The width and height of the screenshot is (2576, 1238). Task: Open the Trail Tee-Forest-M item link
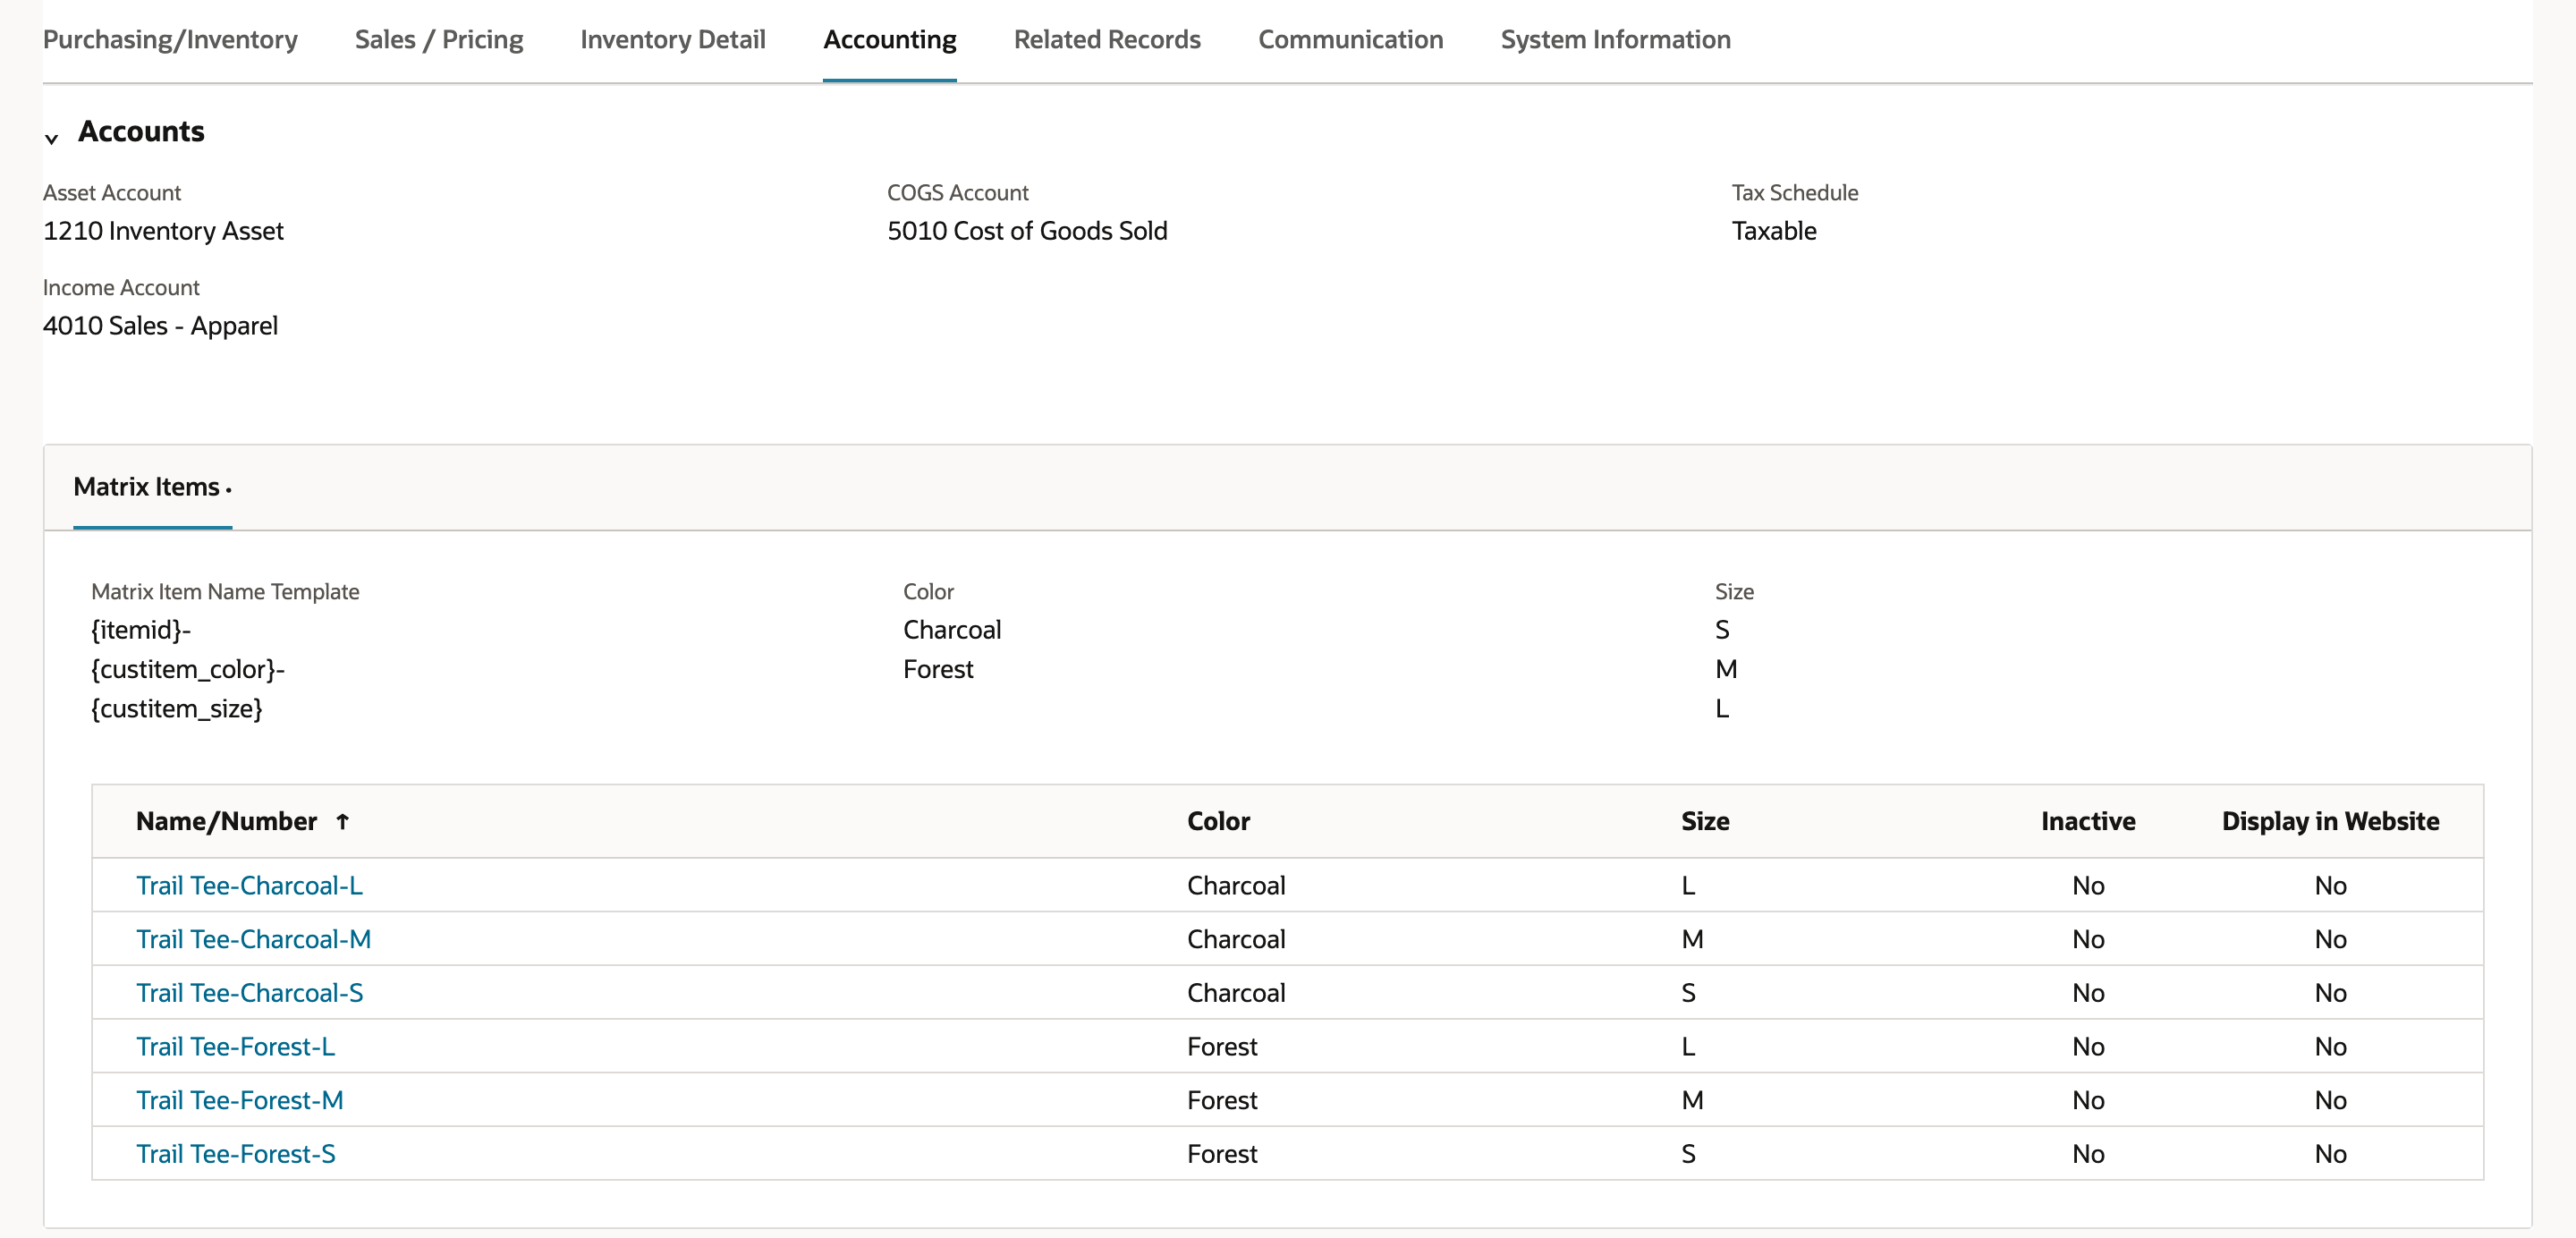click(x=239, y=1100)
